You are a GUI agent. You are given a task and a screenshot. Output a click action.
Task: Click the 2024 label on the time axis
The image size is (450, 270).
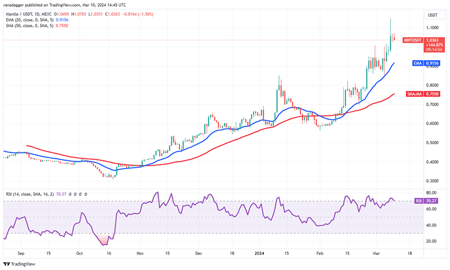pyautogui.click(x=259, y=253)
